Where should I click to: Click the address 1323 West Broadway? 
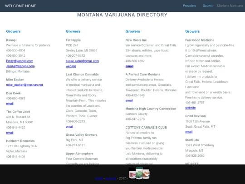(200, 145)
